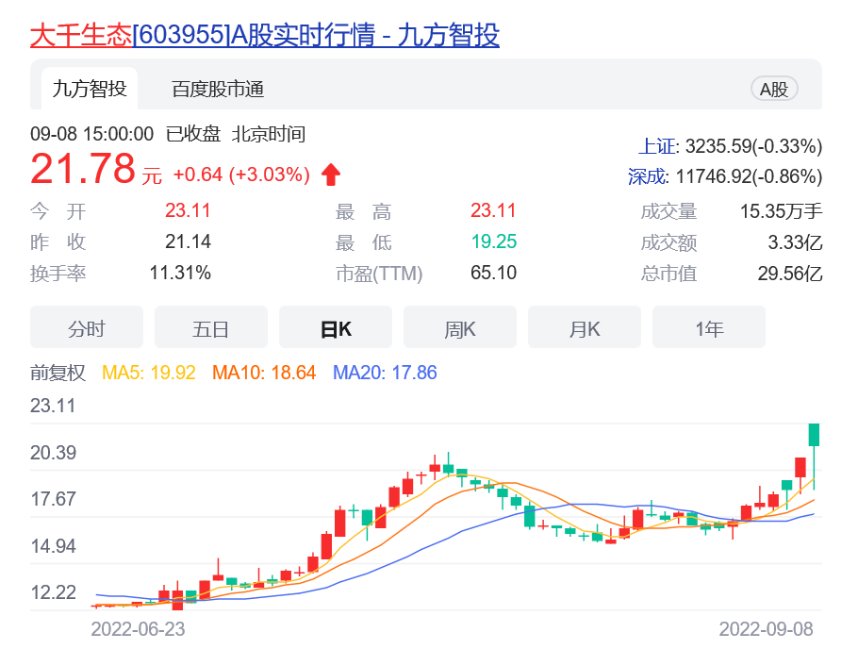The width and height of the screenshot is (858, 649).
Task: Open the 大千生态 A股实时行情 title link
Action: coord(265,35)
